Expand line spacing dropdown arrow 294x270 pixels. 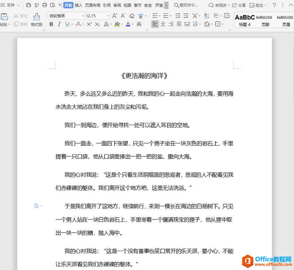click(200, 24)
